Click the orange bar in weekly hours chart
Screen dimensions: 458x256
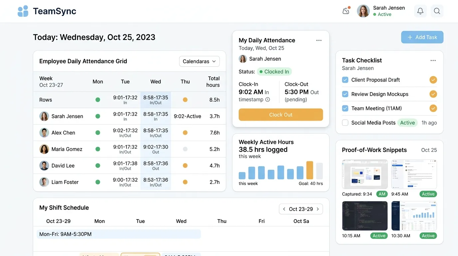[x=310, y=170]
